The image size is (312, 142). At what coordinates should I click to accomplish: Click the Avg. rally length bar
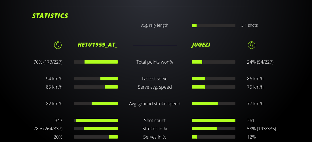214,26
